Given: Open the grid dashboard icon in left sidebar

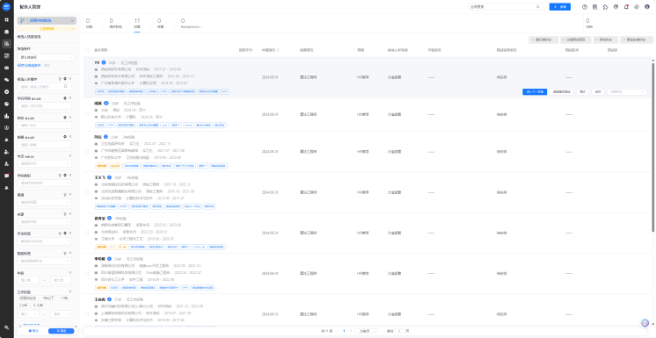Looking at the screenshot, I should (x=7, y=19).
